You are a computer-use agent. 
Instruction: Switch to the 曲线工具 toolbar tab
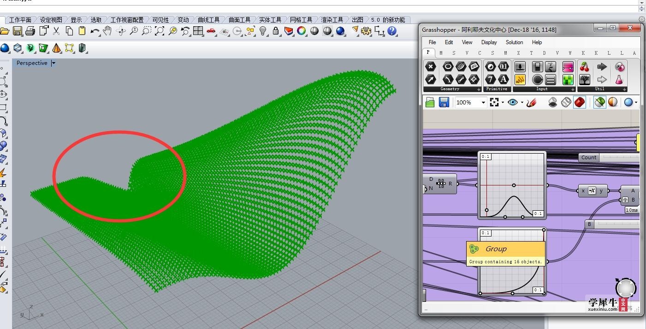[x=208, y=20]
